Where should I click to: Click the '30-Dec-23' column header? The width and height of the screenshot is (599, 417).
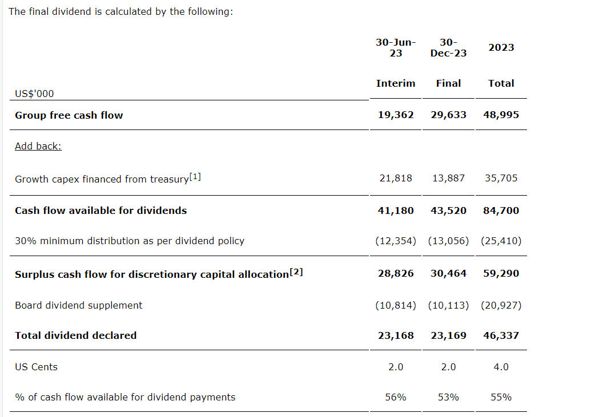[448, 47]
